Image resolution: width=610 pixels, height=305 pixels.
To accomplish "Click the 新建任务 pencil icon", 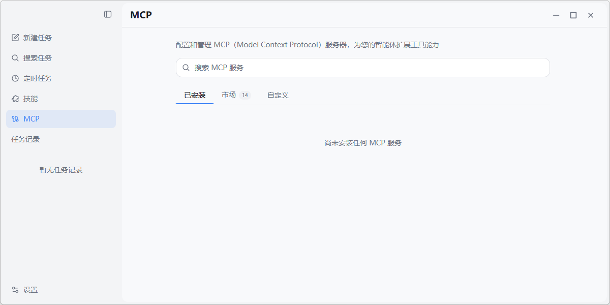I will point(15,38).
